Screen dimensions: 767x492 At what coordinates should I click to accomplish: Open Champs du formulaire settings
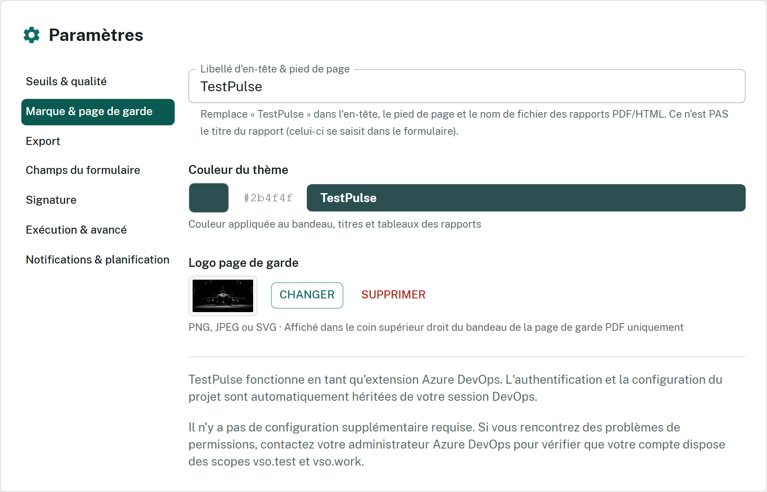click(x=98, y=170)
